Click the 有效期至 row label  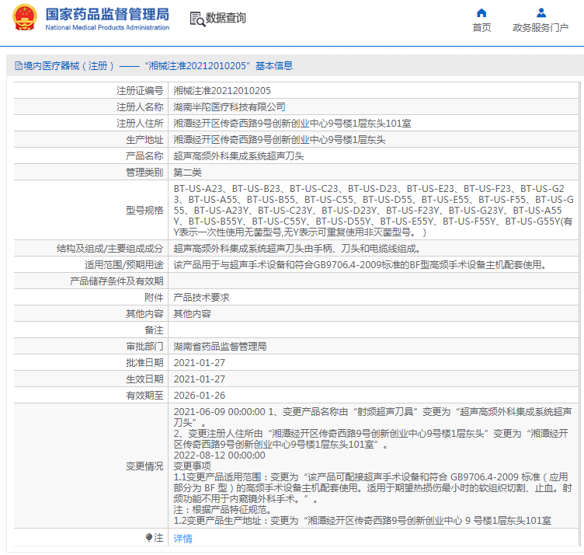tap(144, 396)
